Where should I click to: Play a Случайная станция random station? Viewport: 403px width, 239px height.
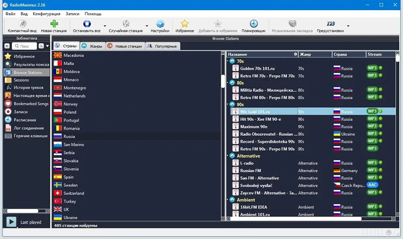pos(126,27)
